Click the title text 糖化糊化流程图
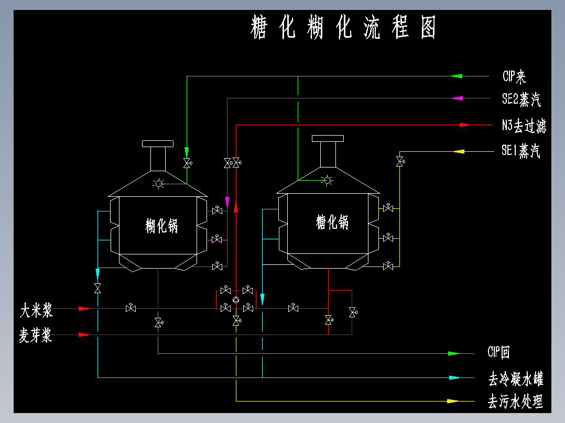The width and height of the screenshot is (565, 423). (x=343, y=27)
